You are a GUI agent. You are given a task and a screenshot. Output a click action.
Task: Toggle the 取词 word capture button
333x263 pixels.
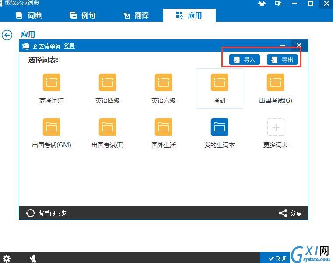click(x=275, y=258)
